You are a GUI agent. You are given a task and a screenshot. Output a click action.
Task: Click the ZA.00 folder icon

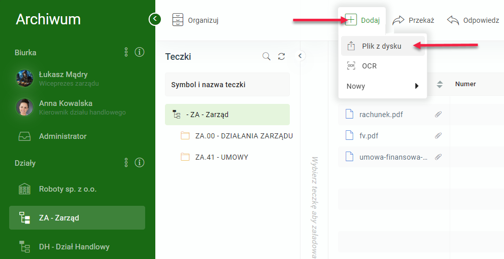point(185,136)
